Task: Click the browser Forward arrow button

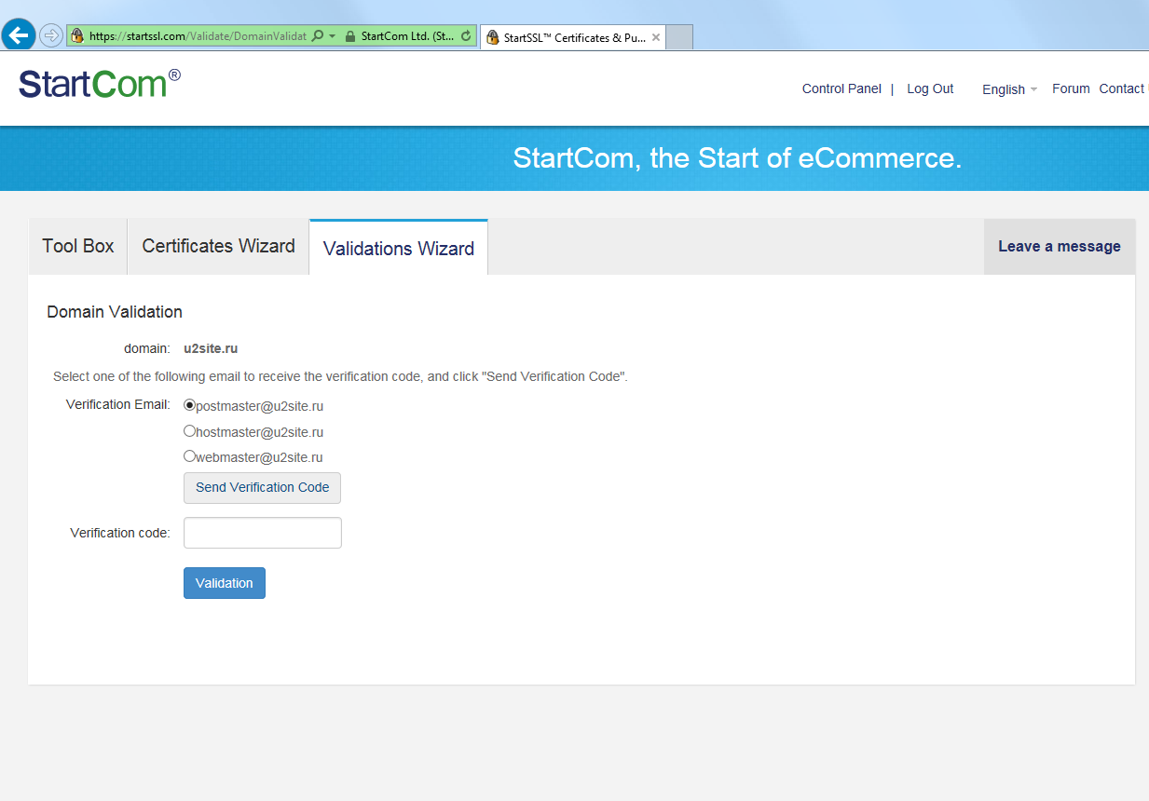Action: coord(50,35)
